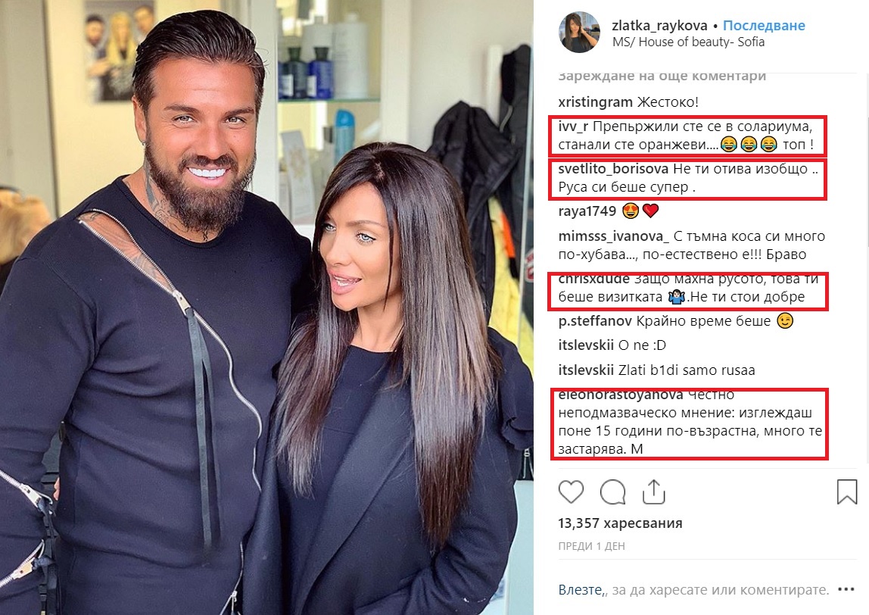Open svetlito_borisova's profile link
Screen dimensions: 869x615
(x=613, y=169)
